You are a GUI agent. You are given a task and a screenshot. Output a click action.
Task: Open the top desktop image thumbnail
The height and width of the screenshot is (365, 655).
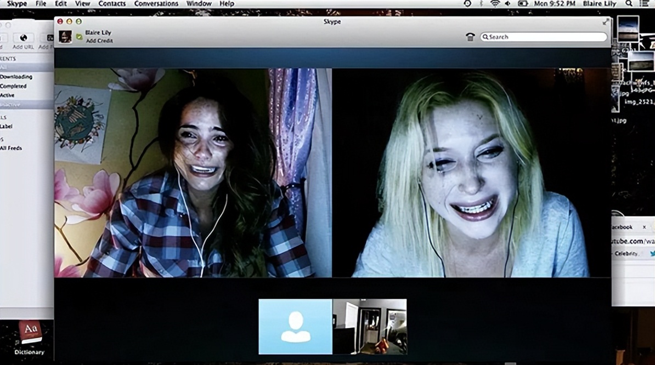(x=628, y=28)
